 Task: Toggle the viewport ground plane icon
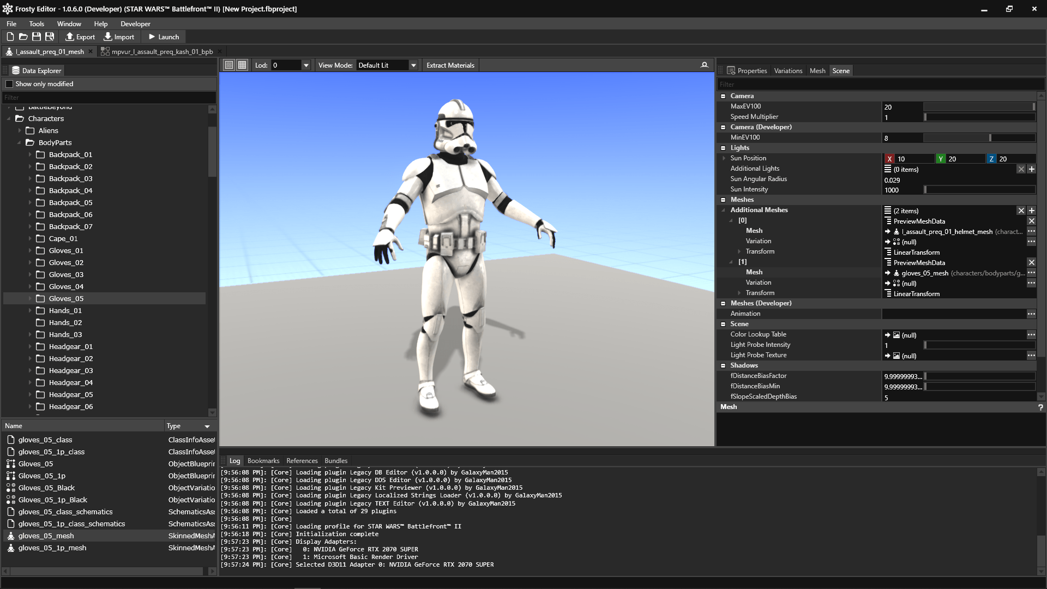(229, 65)
